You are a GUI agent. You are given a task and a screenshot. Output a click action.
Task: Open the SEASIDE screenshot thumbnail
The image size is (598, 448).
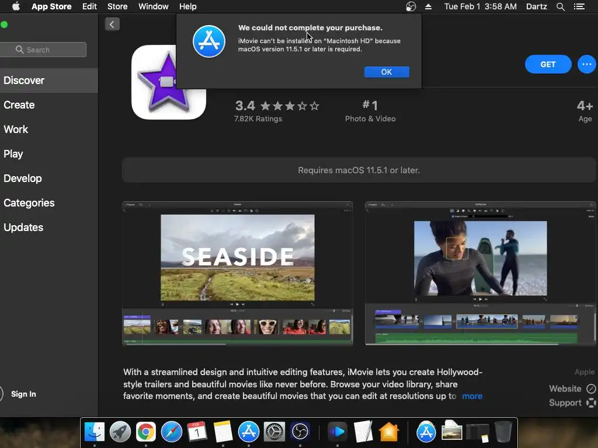[x=238, y=274]
